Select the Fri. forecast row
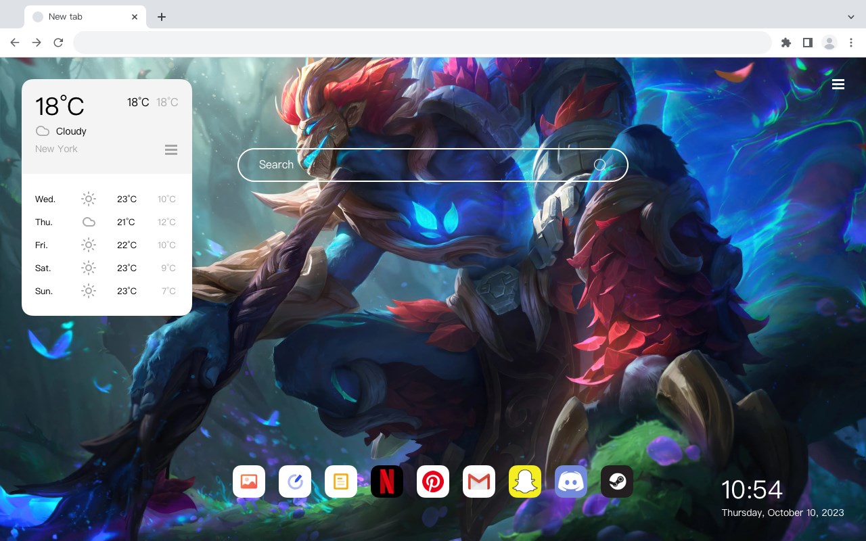The width and height of the screenshot is (866, 541). click(107, 245)
